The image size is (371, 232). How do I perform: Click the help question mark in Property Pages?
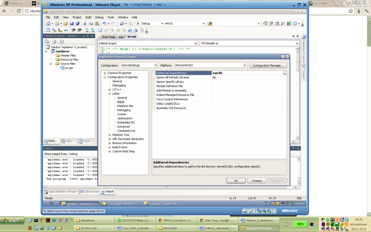pos(283,56)
